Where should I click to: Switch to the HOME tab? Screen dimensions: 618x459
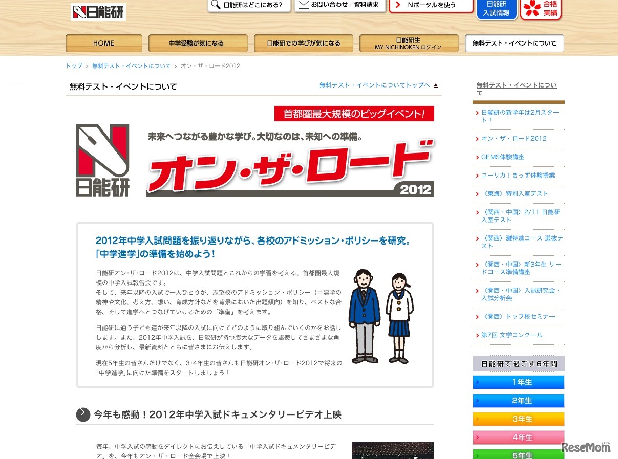point(103,43)
